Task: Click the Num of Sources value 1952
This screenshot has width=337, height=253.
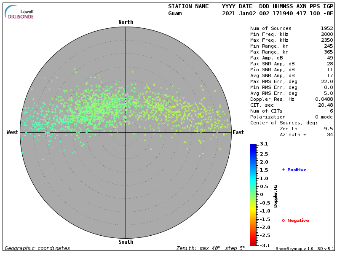Action: click(327, 28)
